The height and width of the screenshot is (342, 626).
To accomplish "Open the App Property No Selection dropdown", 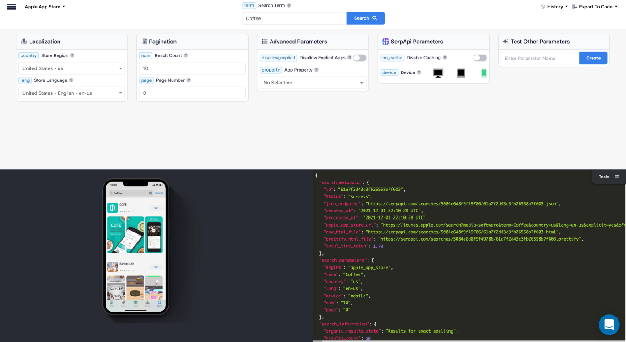I will pos(313,83).
